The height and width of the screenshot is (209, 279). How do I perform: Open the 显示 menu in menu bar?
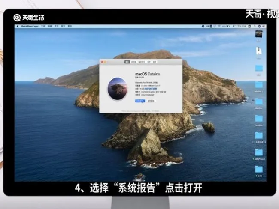(x=56, y=26)
